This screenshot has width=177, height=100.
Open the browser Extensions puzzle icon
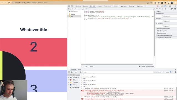165,3
